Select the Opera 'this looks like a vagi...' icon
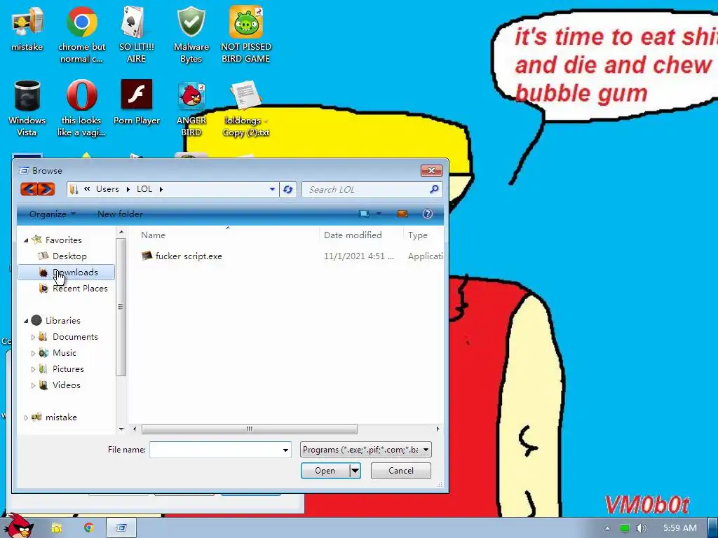The width and height of the screenshot is (718, 538). click(x=81, y=108)
